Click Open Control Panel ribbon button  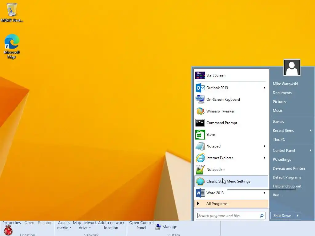point(141,225)
